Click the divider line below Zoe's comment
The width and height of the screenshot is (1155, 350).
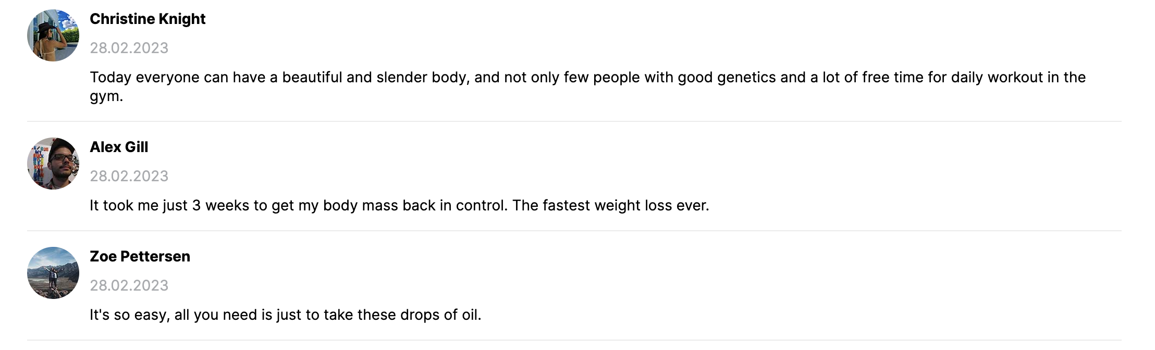pos(574,340)
